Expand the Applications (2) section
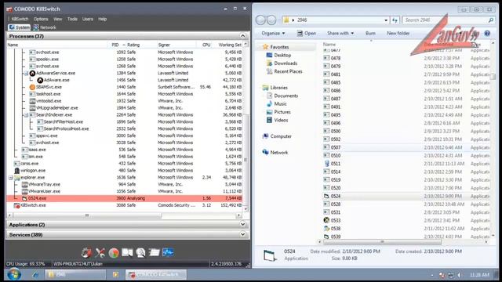This screenshot has width=502, height=282. click(x=242, y=225)
